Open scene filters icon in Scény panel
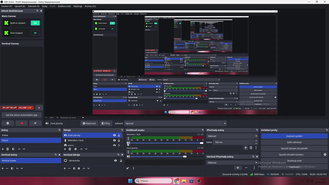 tap(13, 149)
